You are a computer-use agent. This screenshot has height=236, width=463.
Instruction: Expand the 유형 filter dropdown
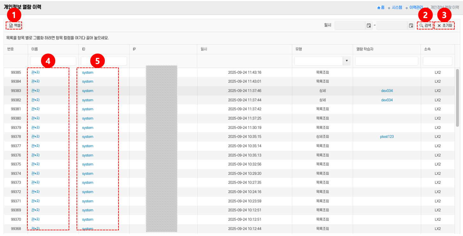point(347,61)
